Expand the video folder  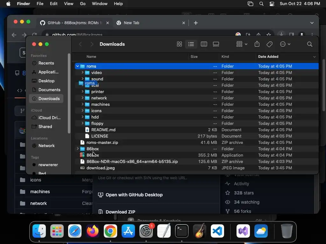point(82,72)
